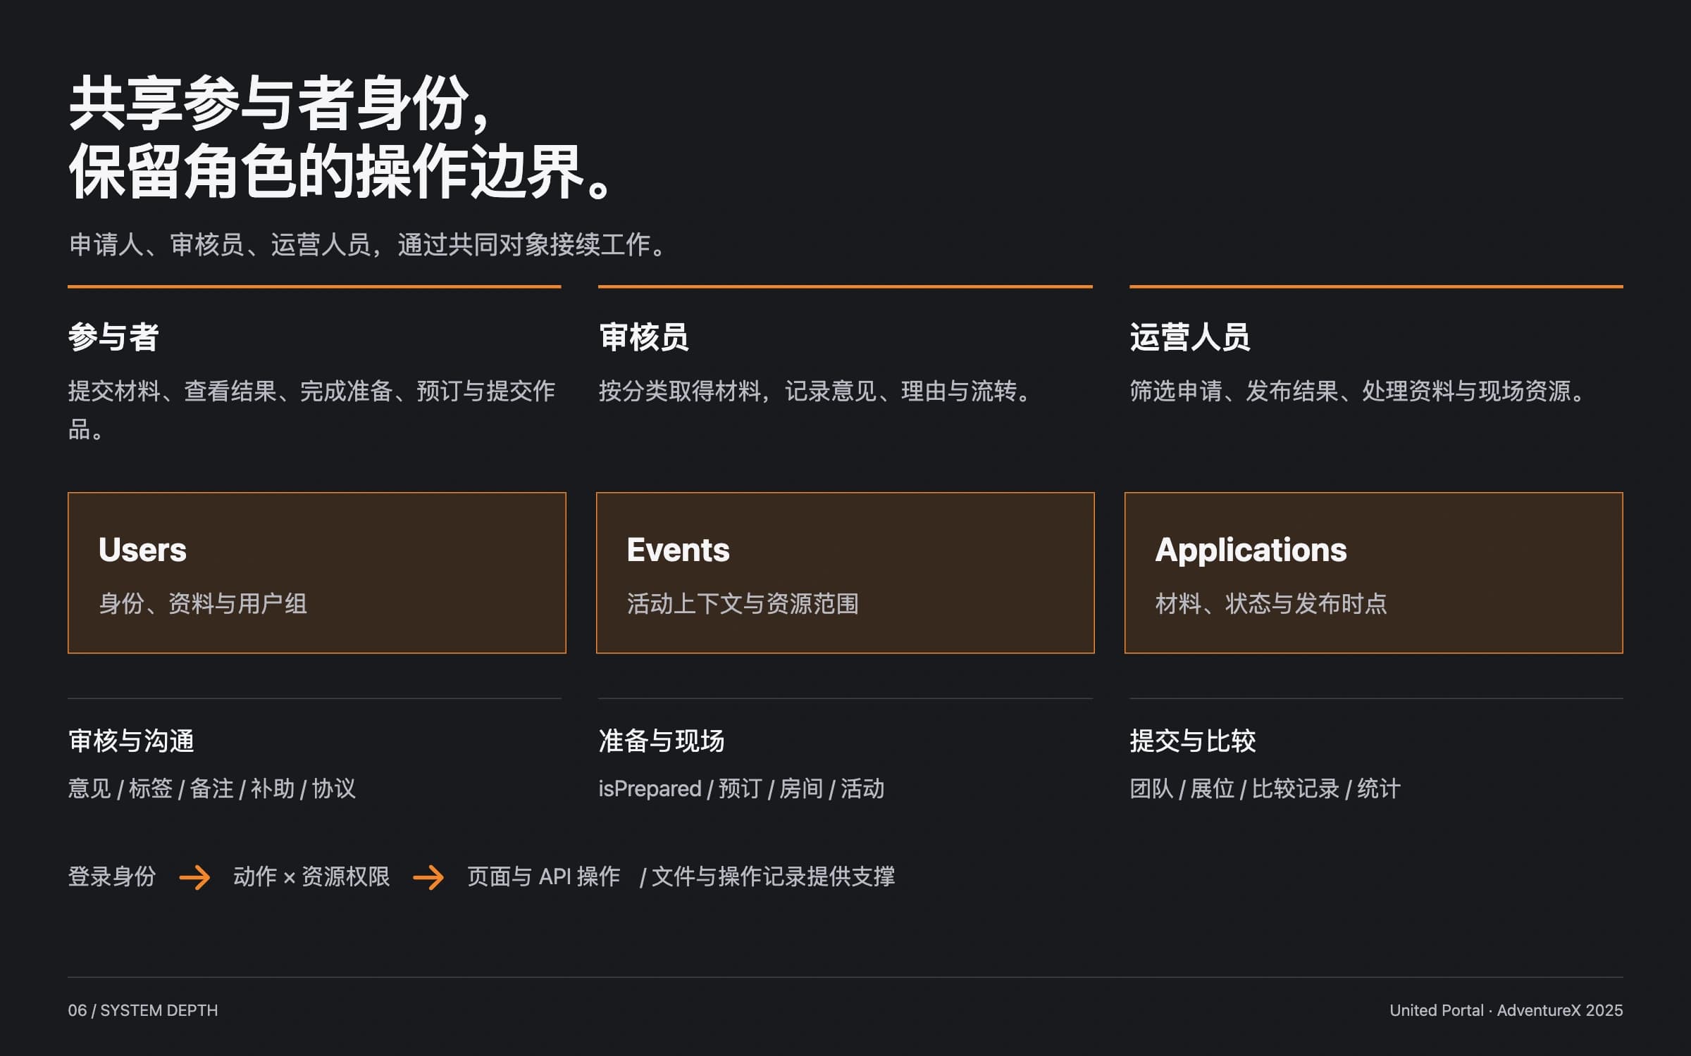This screenshot has height=1056, width=1691.
Task: Click the text 材料、状态与发布时点
Action: [1271, 603]
